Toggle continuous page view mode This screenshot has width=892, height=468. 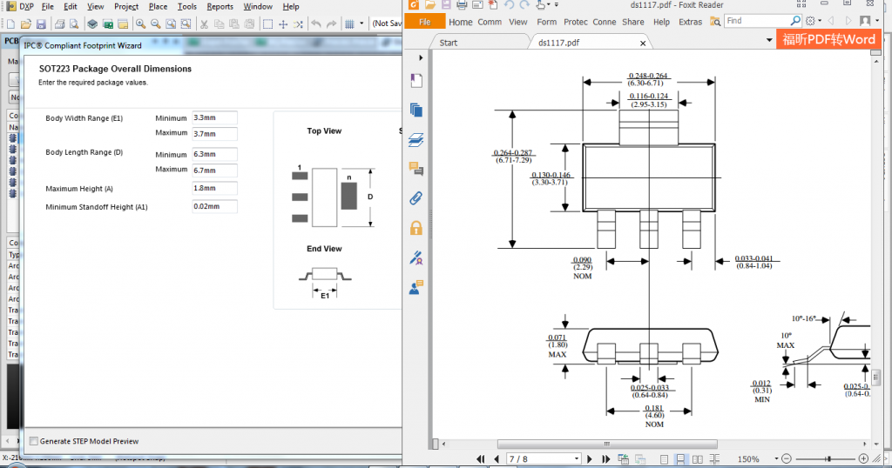pos(681,458)
